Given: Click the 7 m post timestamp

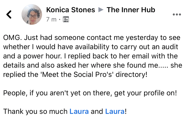Looking at the screenshot, I should click(x=51, y=19).
